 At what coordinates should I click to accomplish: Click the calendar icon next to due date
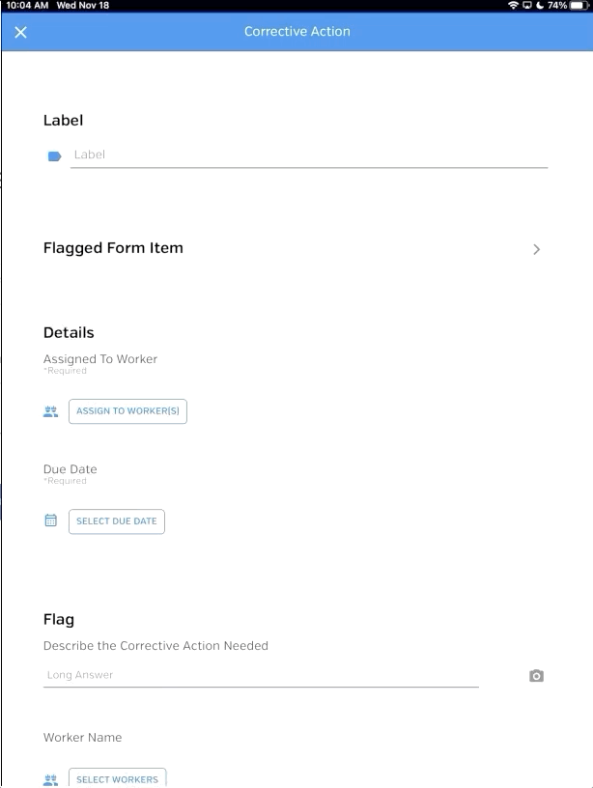[x=51, y=521]
